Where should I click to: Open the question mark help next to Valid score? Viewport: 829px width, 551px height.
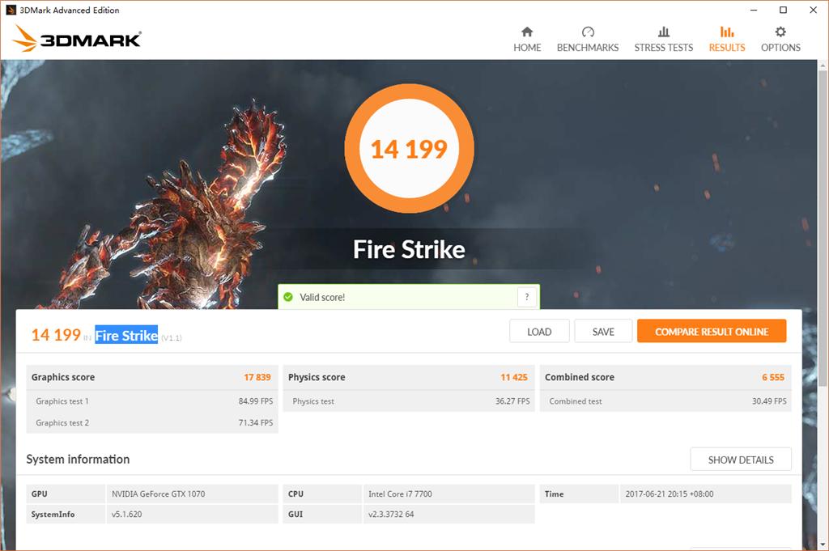[527, 297]
